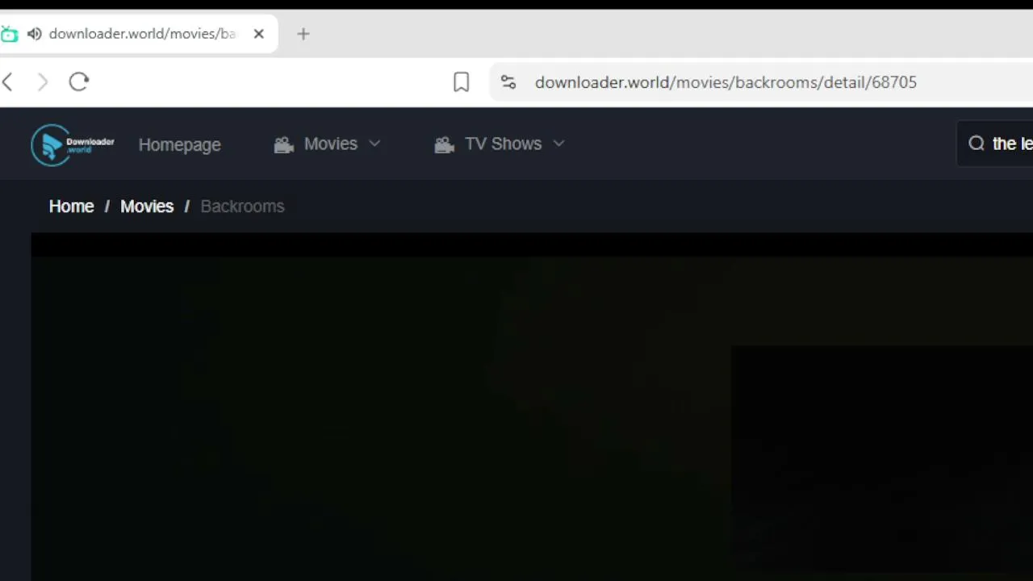The image size is (1033, 581).
Task: Focus the address bar URL
Action: pyautogui.click(x=726, y=82)
